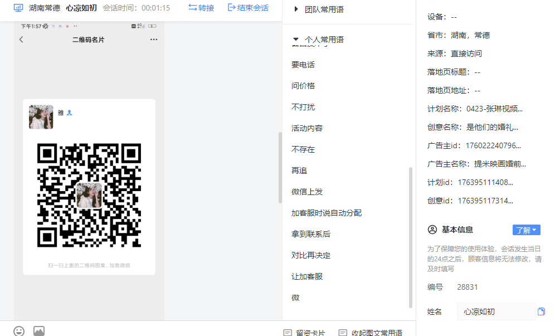
Task: Select the 不存在 quick phrase
Action: pyautogui.click(x=303, y=149)
